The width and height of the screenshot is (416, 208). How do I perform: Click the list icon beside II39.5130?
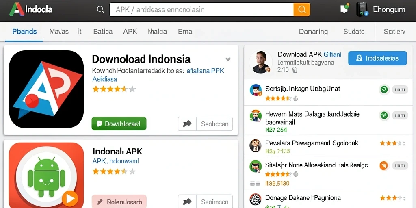(x=255, y=183)
